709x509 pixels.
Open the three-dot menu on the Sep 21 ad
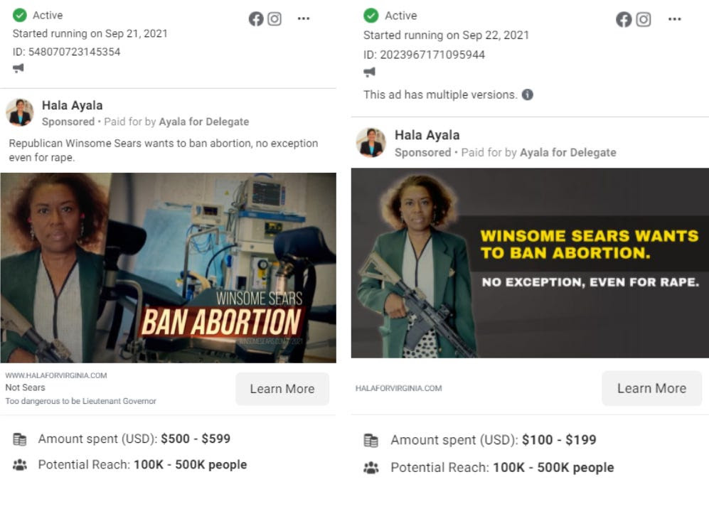click(x=304, y=18)
